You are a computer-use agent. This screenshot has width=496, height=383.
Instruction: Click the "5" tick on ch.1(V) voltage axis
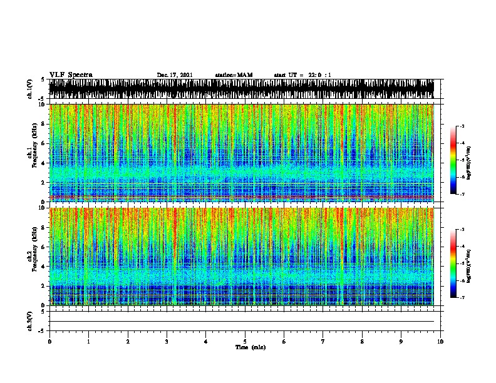[x=43, y=79]
